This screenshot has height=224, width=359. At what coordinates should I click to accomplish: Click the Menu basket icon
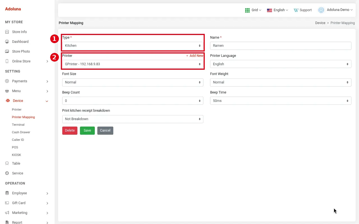pos(7,91)
